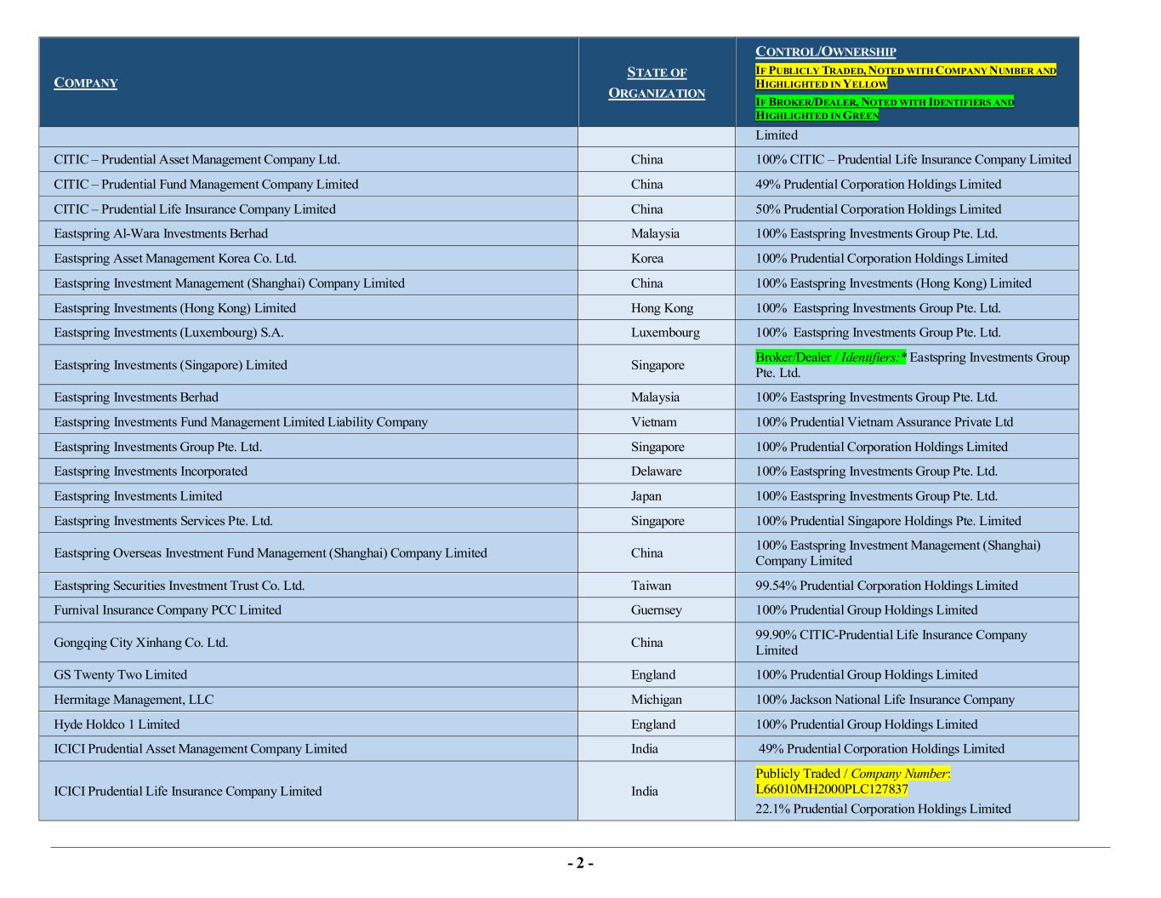Select ICICI Prudential Life Insurance Company Limited

(188, 791)
